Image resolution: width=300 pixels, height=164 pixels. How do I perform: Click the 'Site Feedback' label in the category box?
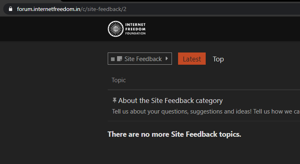click(143, 59)
